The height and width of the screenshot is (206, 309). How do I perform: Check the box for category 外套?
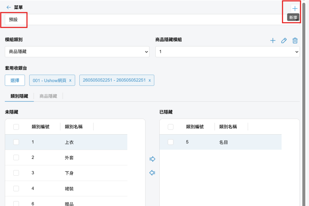click(x=16, y=158)
